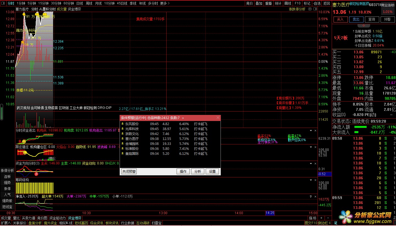This screenshot has width=396, height=226.
Task: Select 连板 in the left sidebar
Action: [7, 177]
